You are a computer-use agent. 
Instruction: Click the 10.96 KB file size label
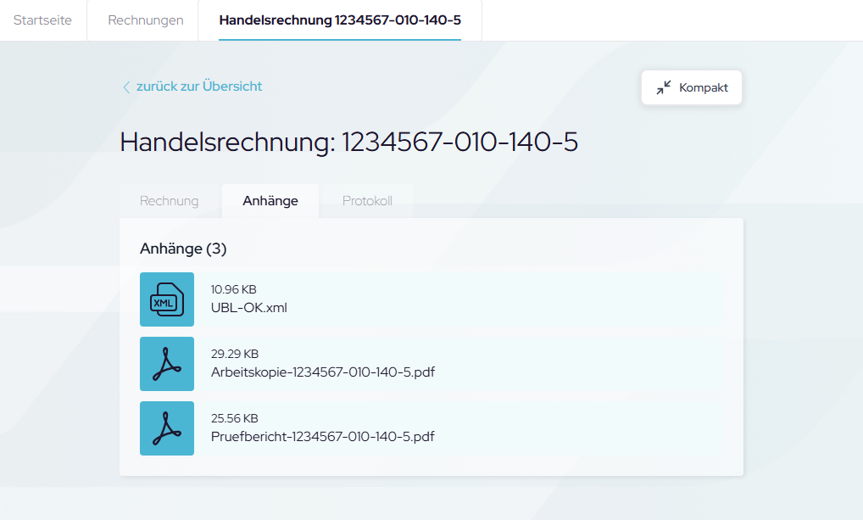coord(233,290)
